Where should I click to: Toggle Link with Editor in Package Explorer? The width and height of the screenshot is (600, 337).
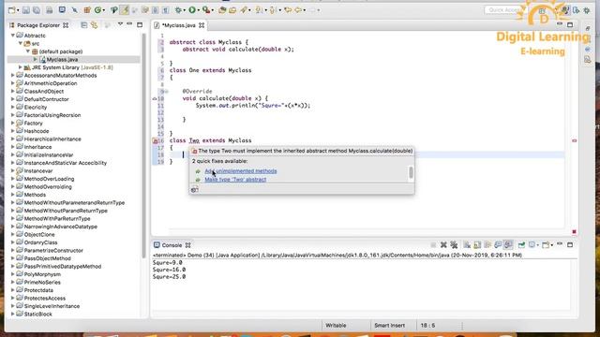(94, 25)
